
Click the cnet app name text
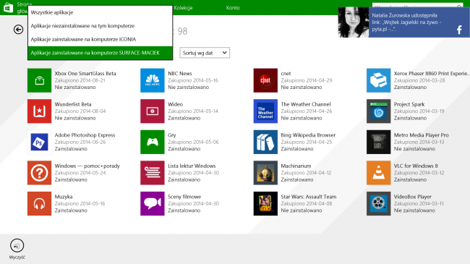coord(286,74)
